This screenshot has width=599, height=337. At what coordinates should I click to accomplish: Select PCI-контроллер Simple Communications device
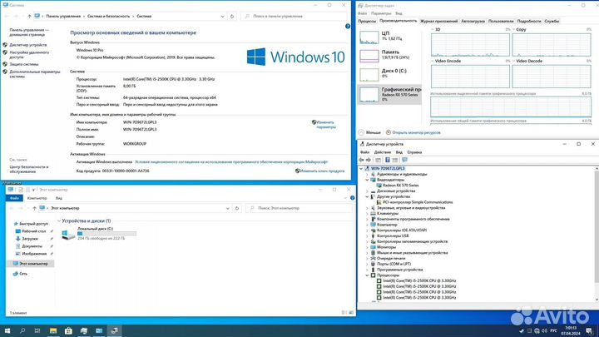[x=418, y=202]
